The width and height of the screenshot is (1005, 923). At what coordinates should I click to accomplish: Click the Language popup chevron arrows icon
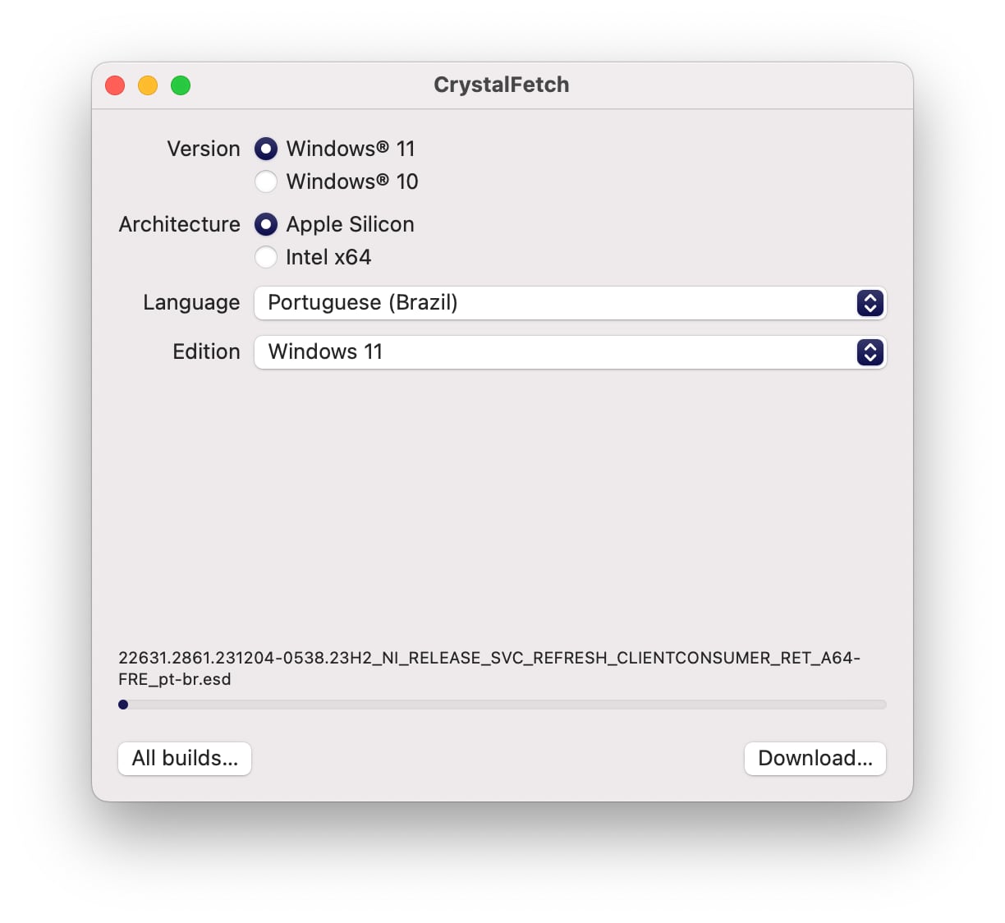tap(870, 303)
